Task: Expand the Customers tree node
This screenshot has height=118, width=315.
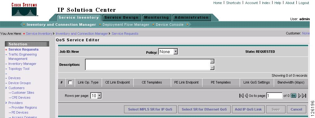Action: [6, 88]
